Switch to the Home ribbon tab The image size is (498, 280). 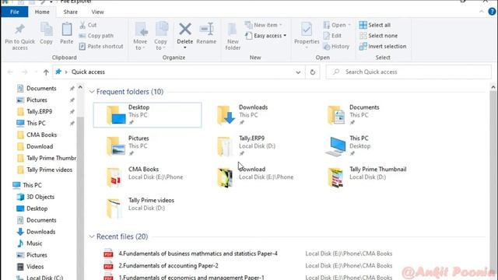tap(42, 12)
